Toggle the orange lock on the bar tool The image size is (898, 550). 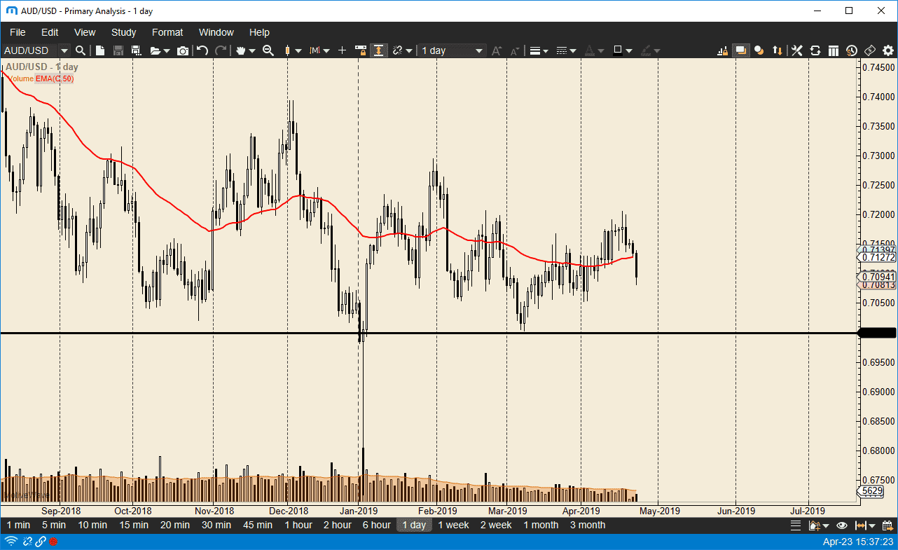361,50
